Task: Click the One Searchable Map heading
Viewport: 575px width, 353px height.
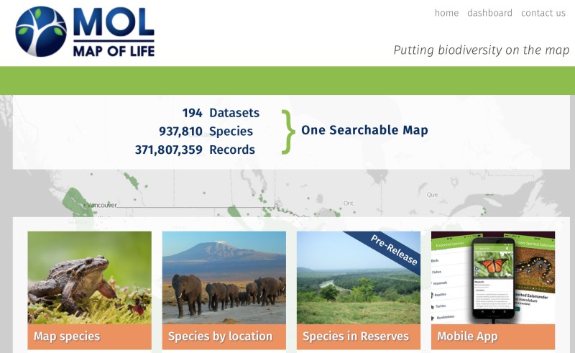Action: point(364,130)
